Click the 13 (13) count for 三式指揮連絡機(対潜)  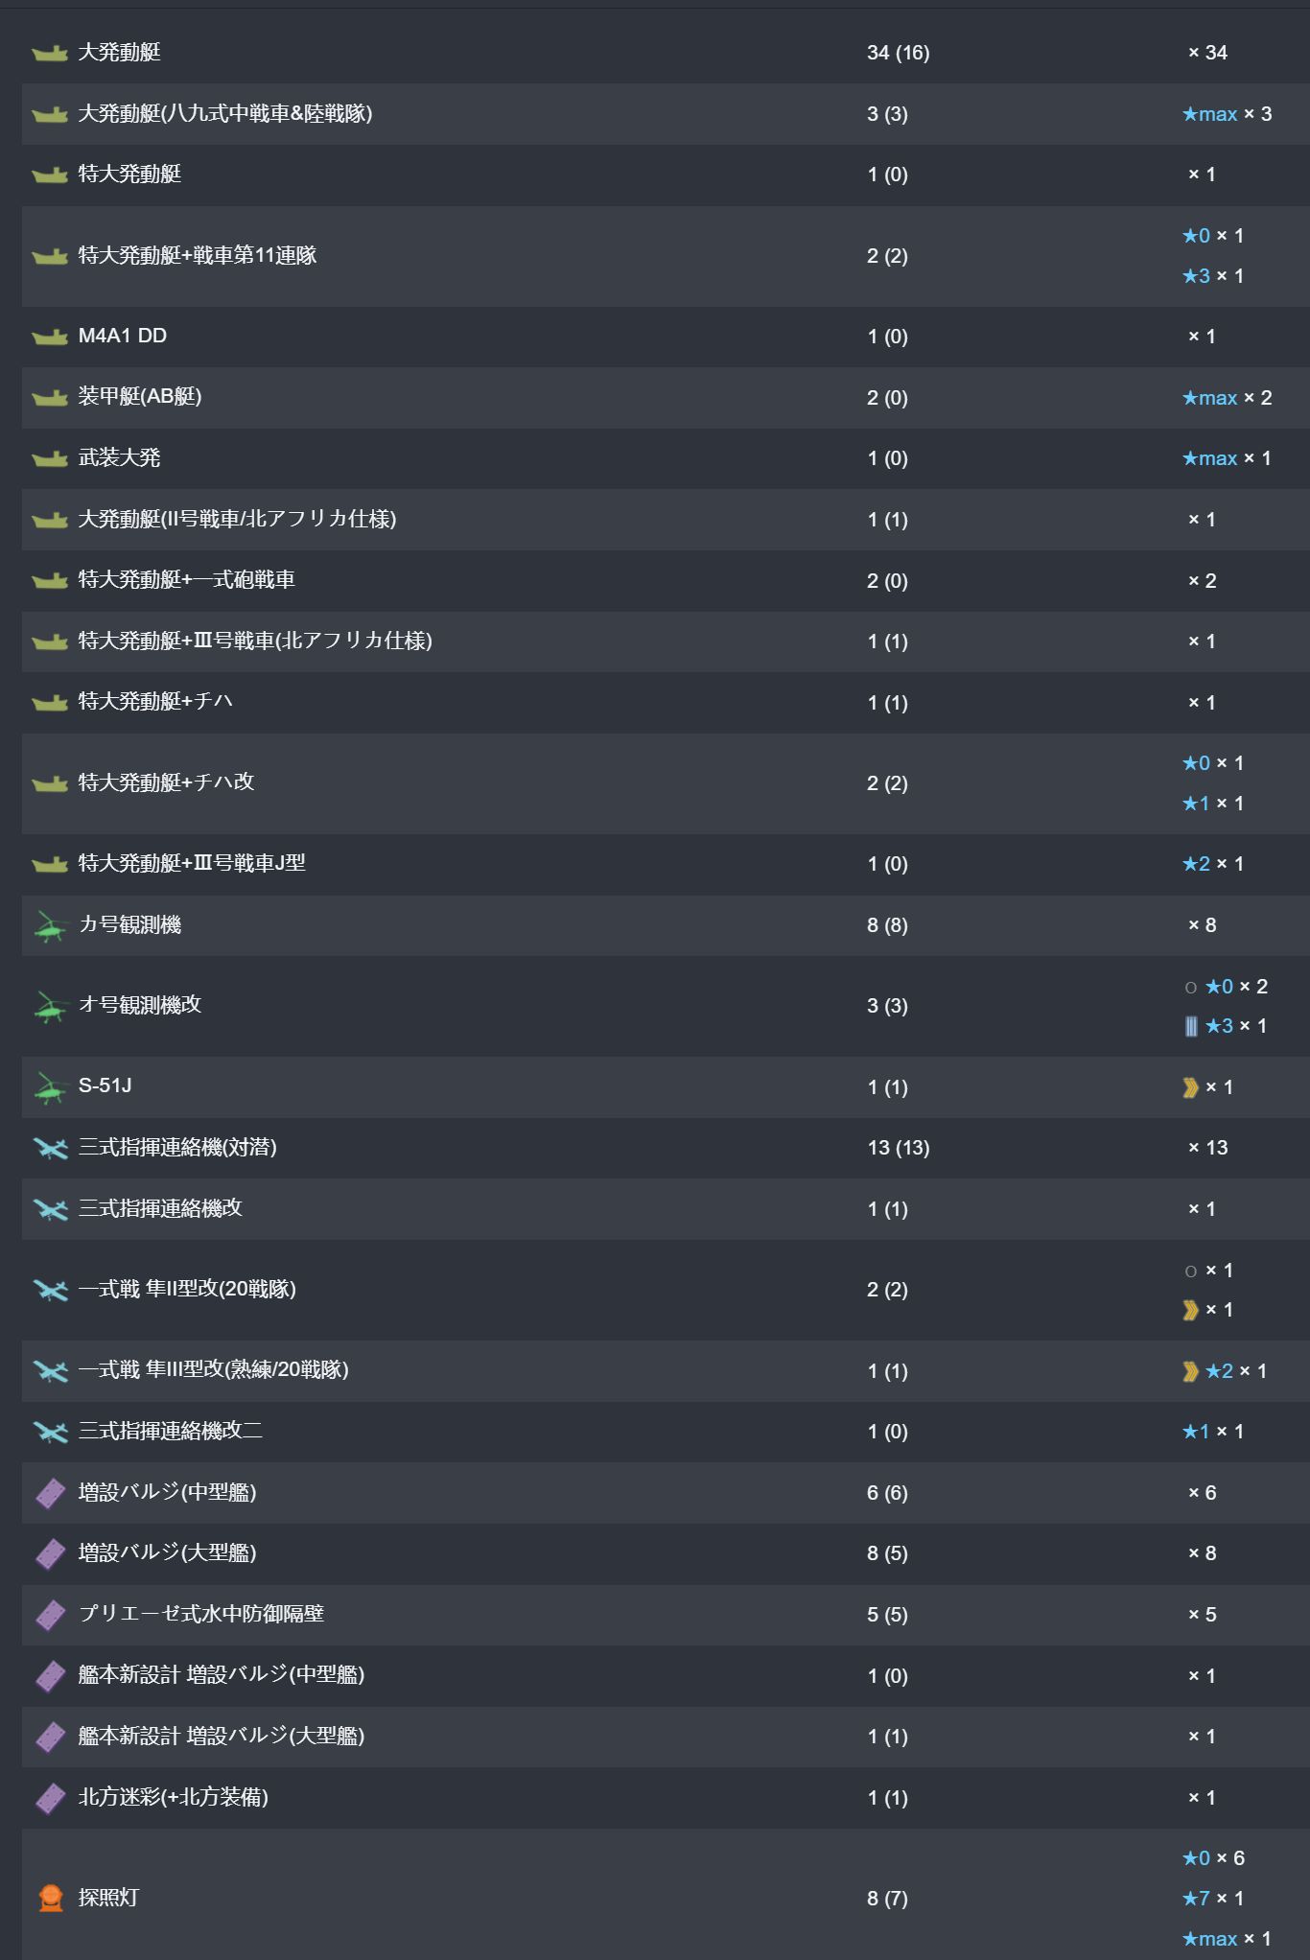[898, 1148]
